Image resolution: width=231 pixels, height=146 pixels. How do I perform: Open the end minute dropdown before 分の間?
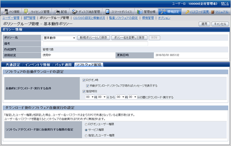pos(133,97)
